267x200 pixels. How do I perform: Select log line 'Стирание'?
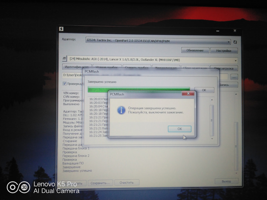pyautogui.click(x=70, y=141)
